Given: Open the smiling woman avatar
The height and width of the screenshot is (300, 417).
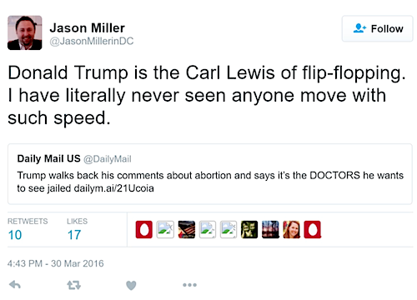Looking at the screenshot, I should 292,230.
